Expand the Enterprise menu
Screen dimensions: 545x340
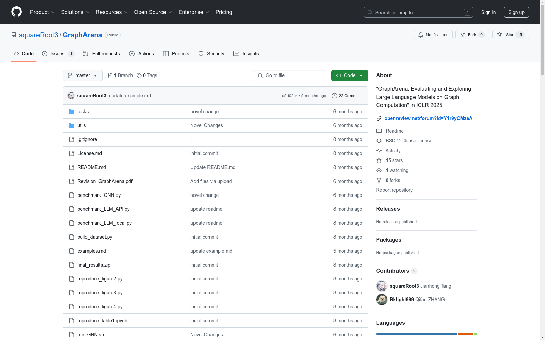pos(194,12)
